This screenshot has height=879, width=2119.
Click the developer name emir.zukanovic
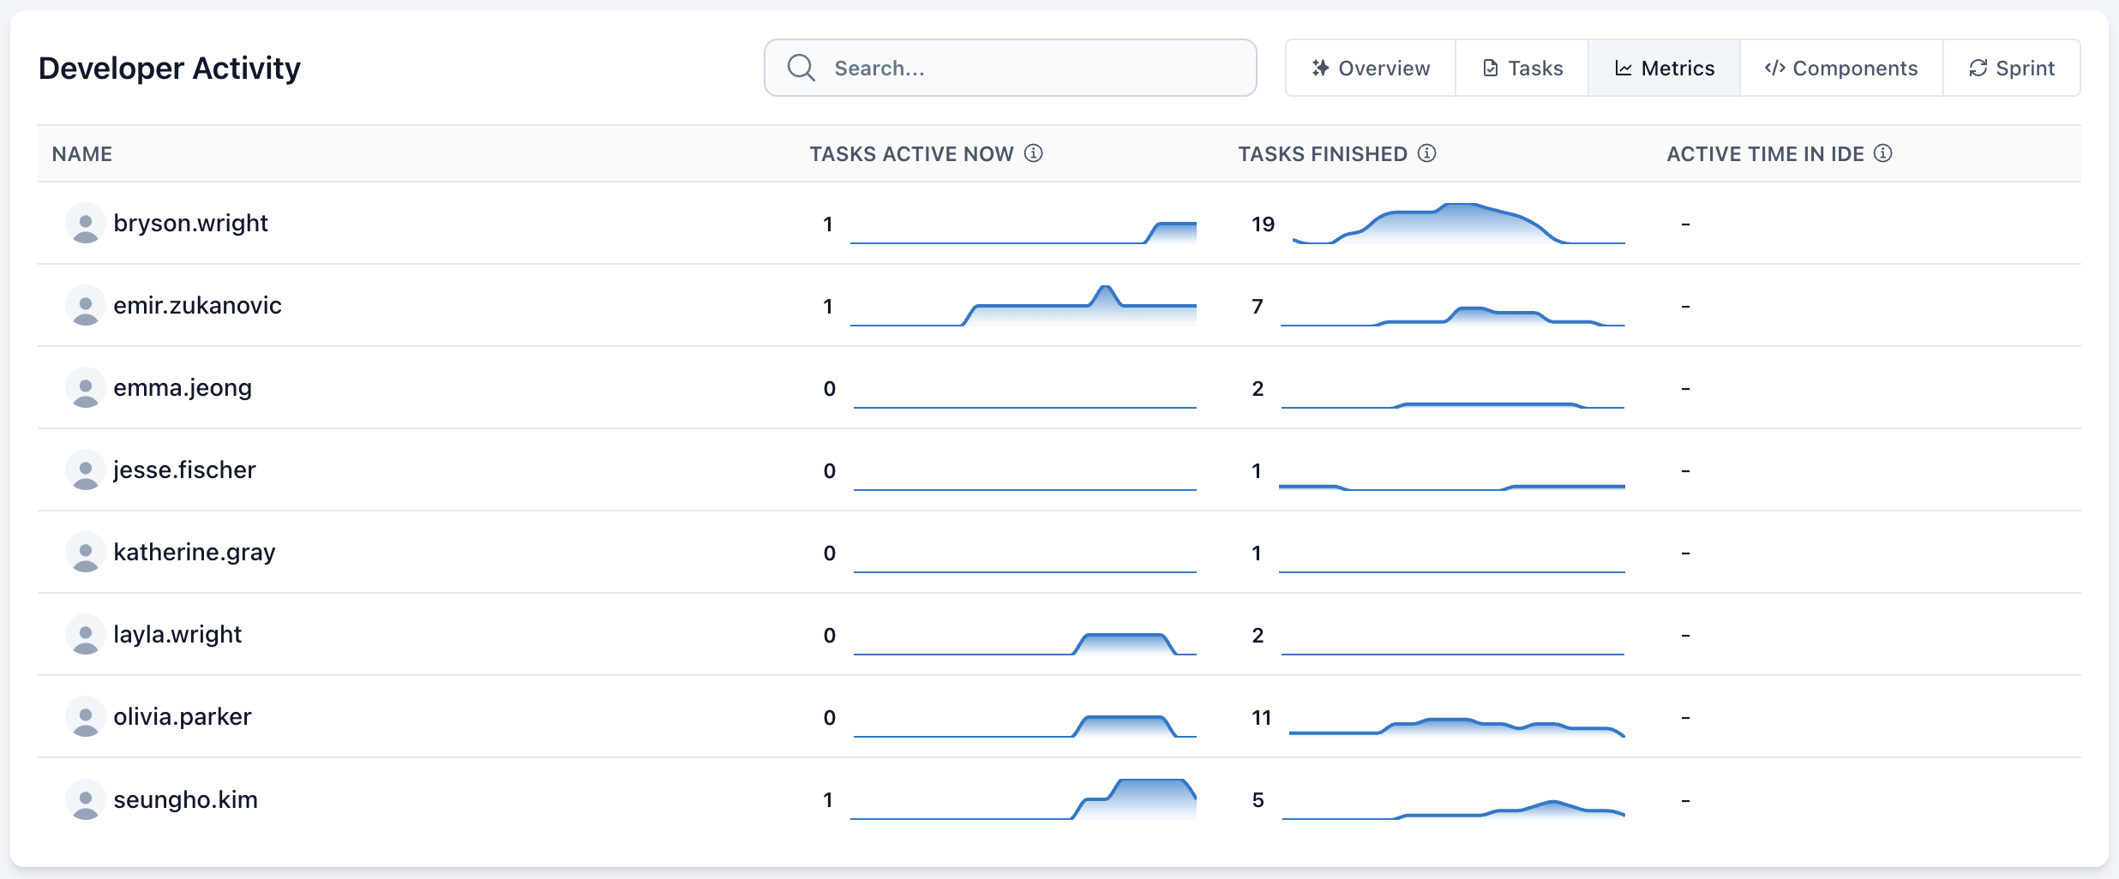(x=198, y=305)
